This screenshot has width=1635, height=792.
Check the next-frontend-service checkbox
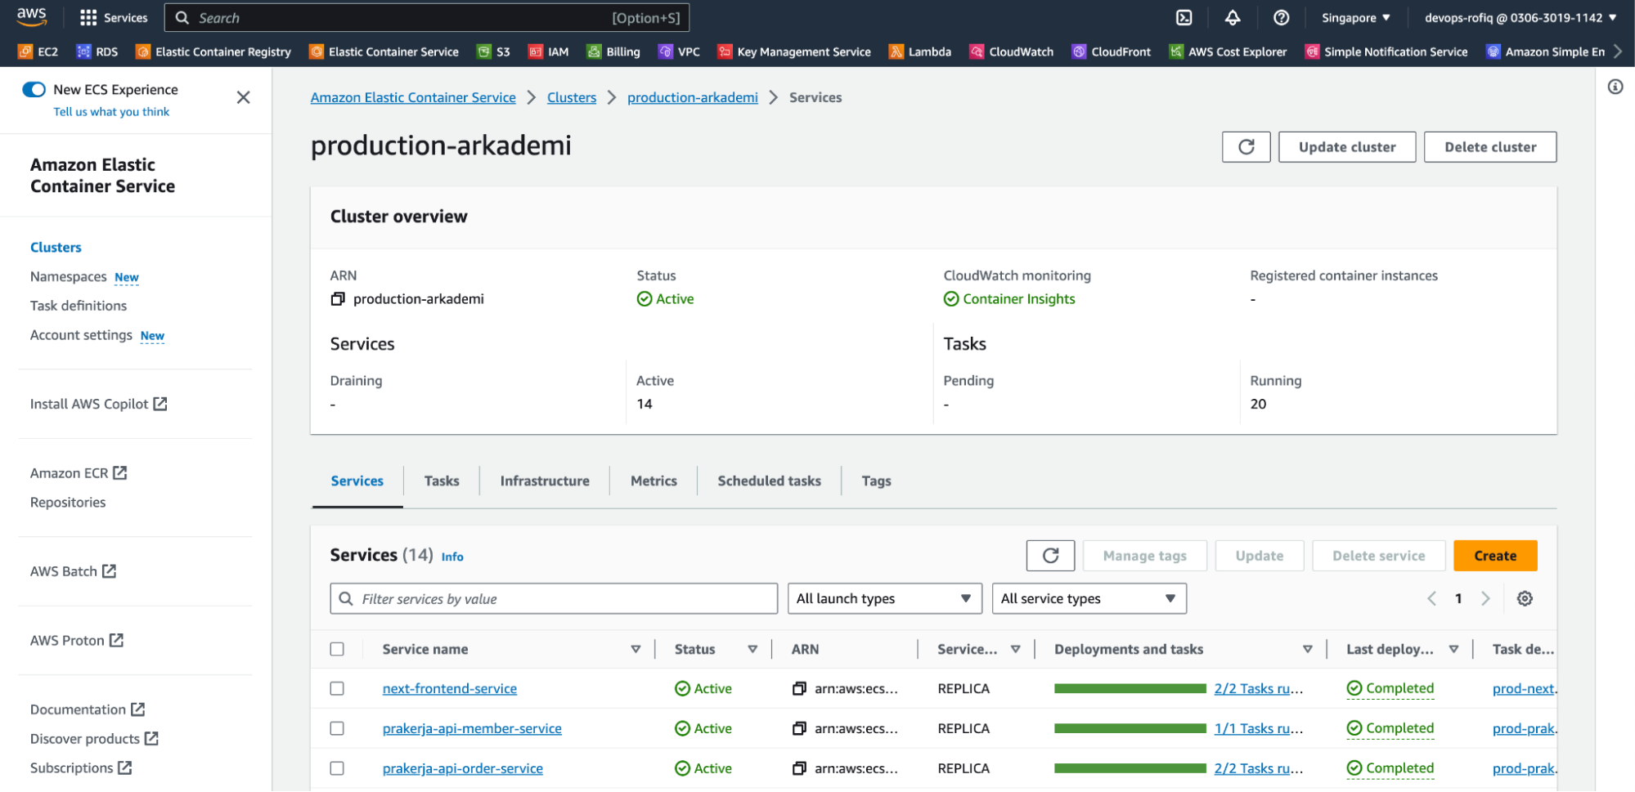tap(337, 689)
